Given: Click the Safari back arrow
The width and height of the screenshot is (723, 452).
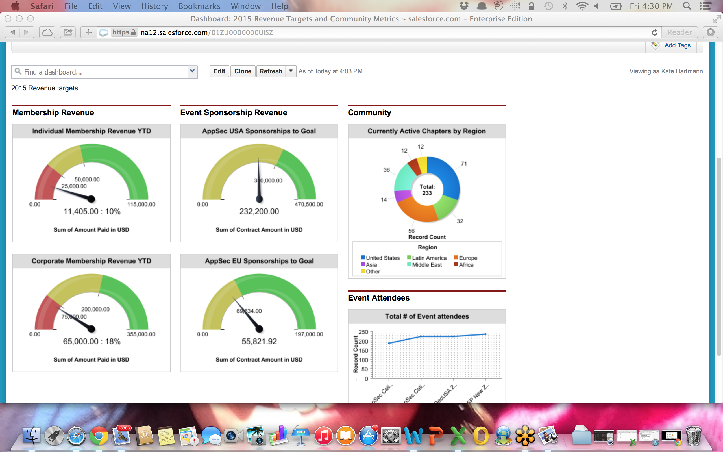Looking at the screenshot, I should 12,32.
